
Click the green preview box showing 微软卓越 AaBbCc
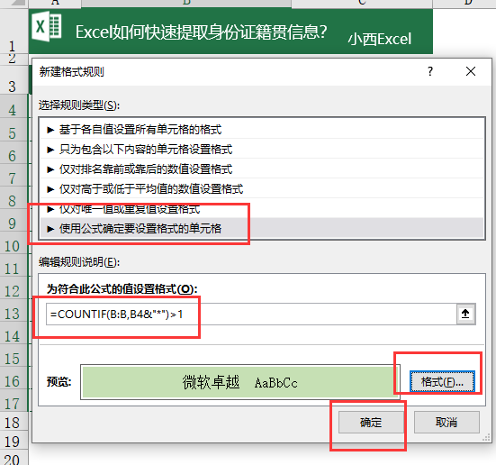[240, 382]
